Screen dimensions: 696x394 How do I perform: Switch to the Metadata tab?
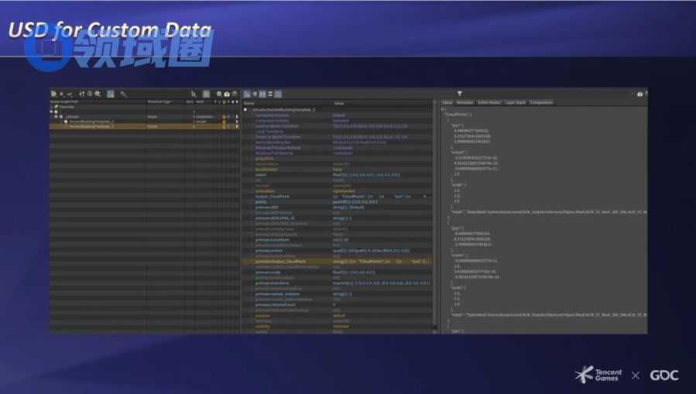pos(465,102)
